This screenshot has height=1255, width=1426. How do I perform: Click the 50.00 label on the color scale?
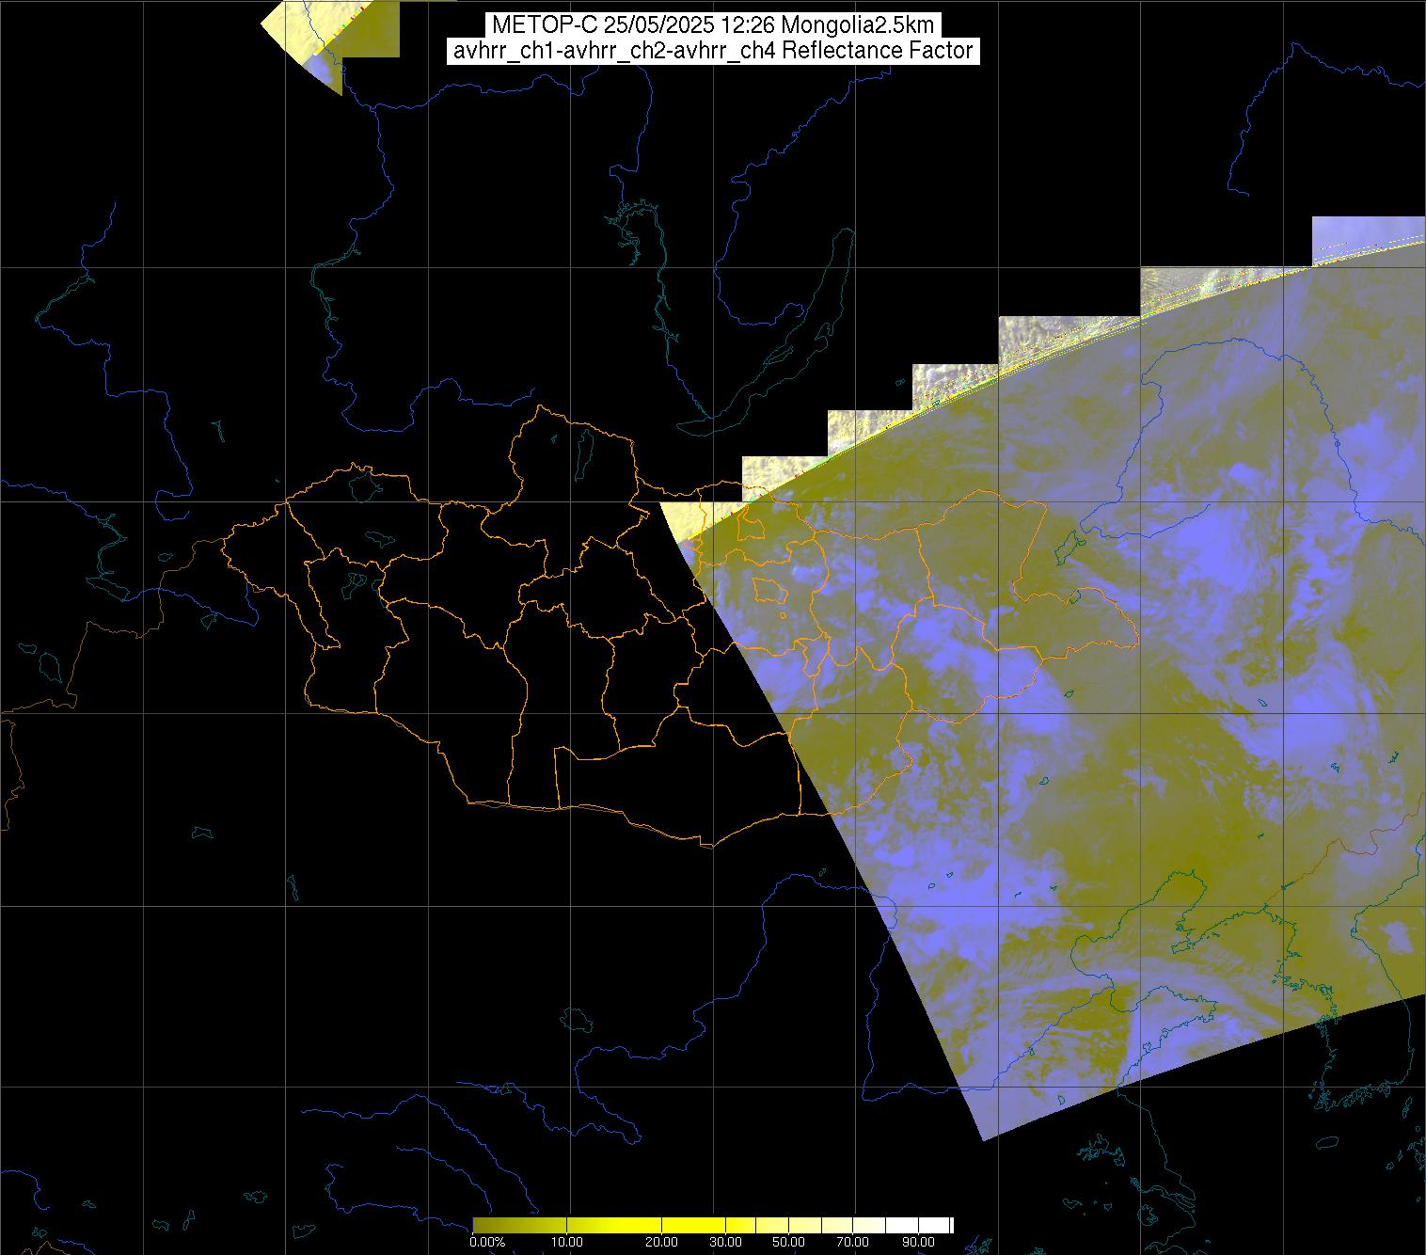point(789,1242)
